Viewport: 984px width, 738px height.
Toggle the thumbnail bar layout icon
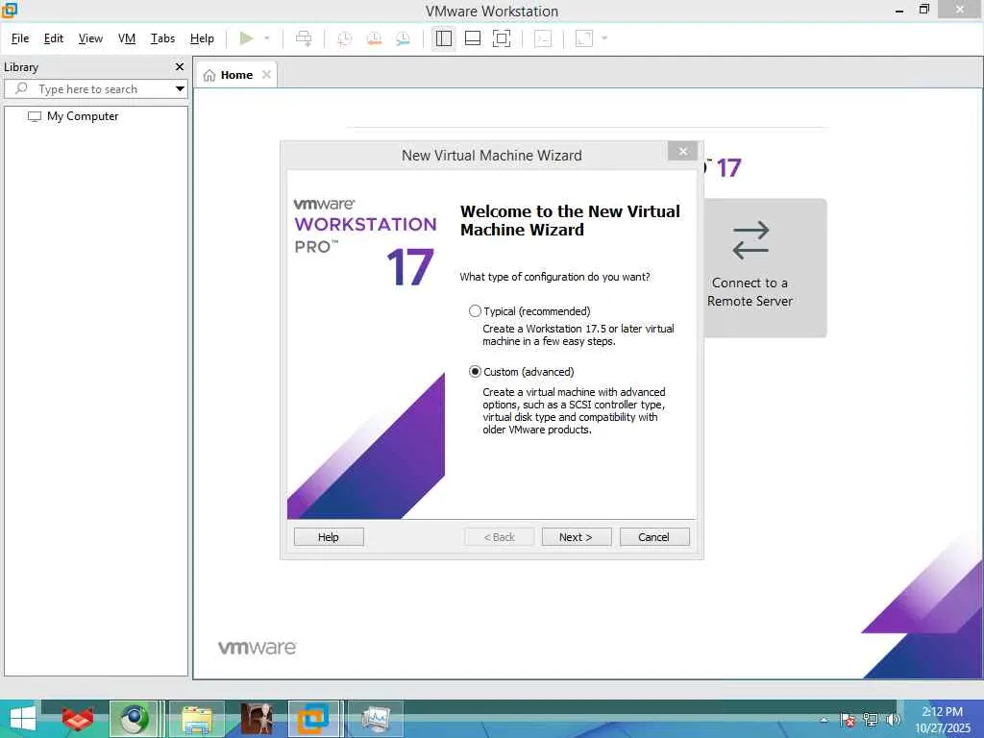(473, 38)
